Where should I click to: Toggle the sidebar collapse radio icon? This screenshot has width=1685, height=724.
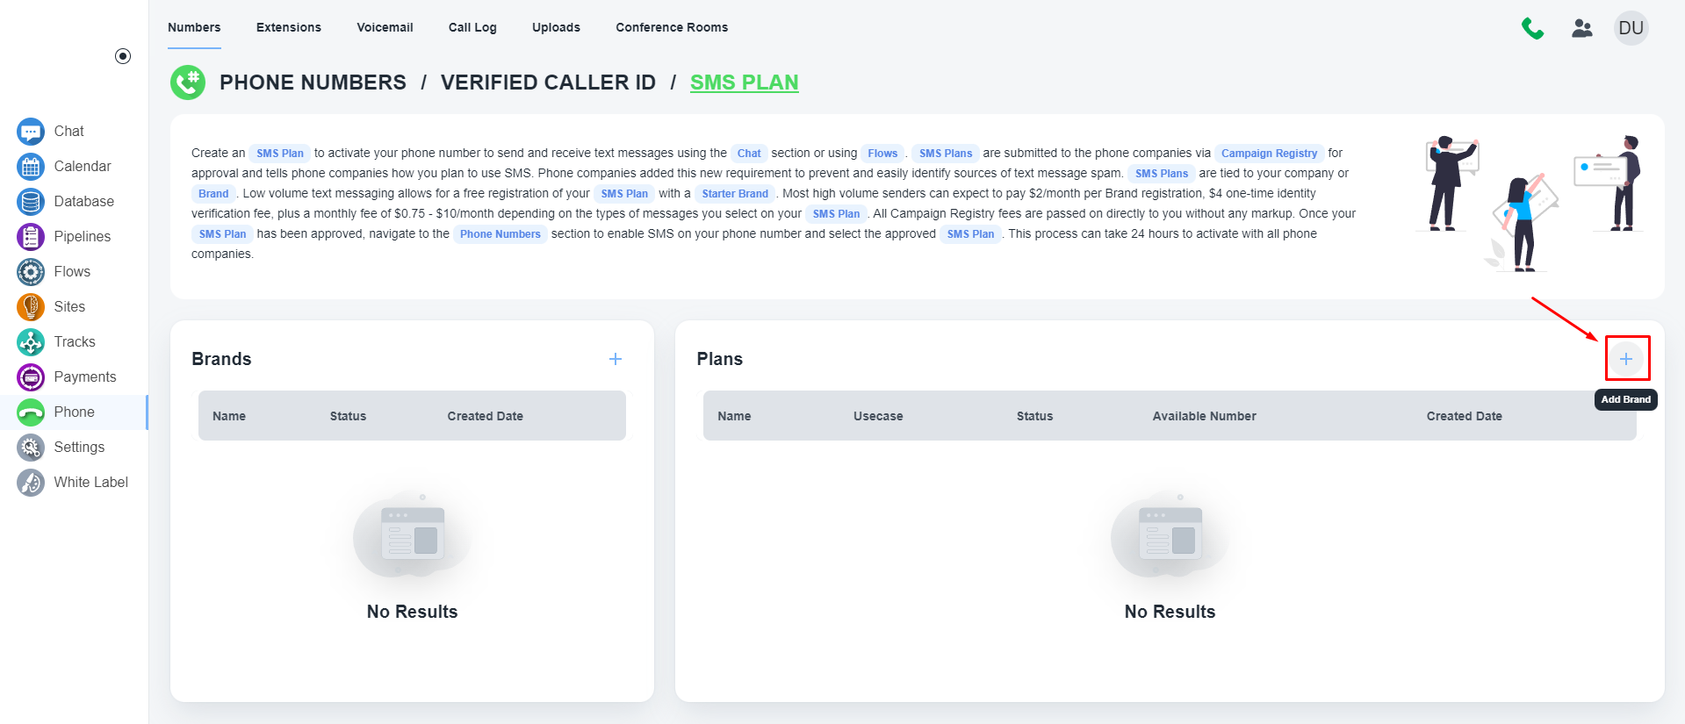pyautogui.click(x=123, y=56)
